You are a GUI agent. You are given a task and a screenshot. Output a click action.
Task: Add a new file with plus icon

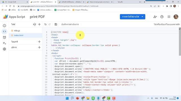(39, 24)
